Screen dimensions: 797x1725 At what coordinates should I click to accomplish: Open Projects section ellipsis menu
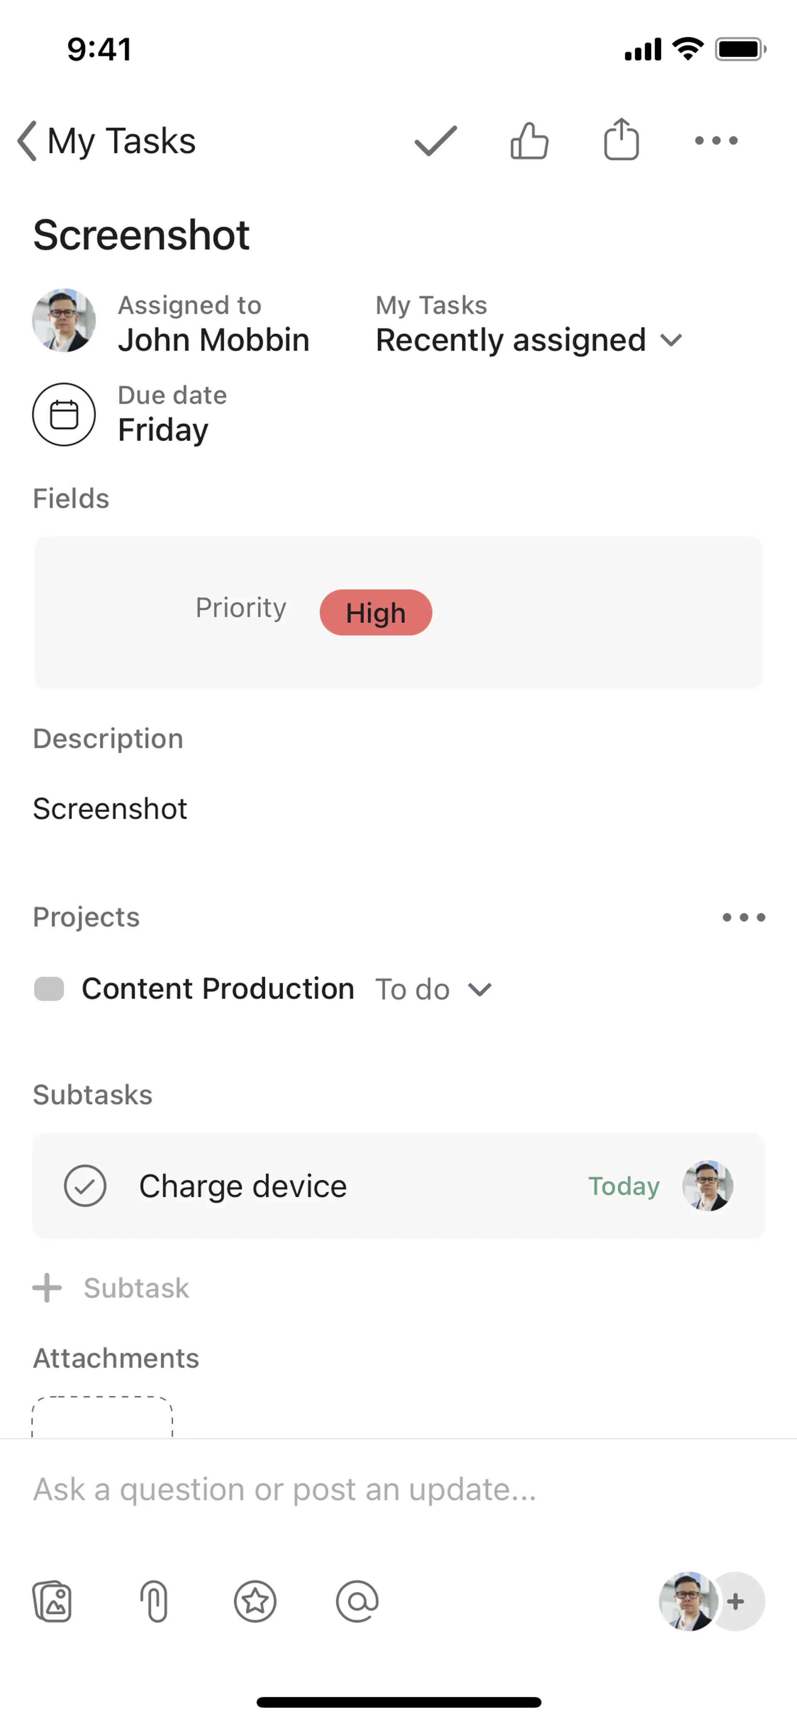743,917
